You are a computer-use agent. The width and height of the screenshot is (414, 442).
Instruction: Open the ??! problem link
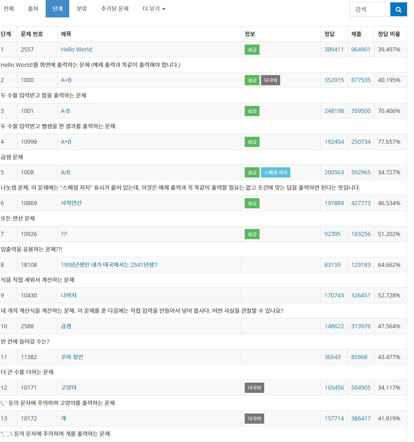[x=64, y=234]
